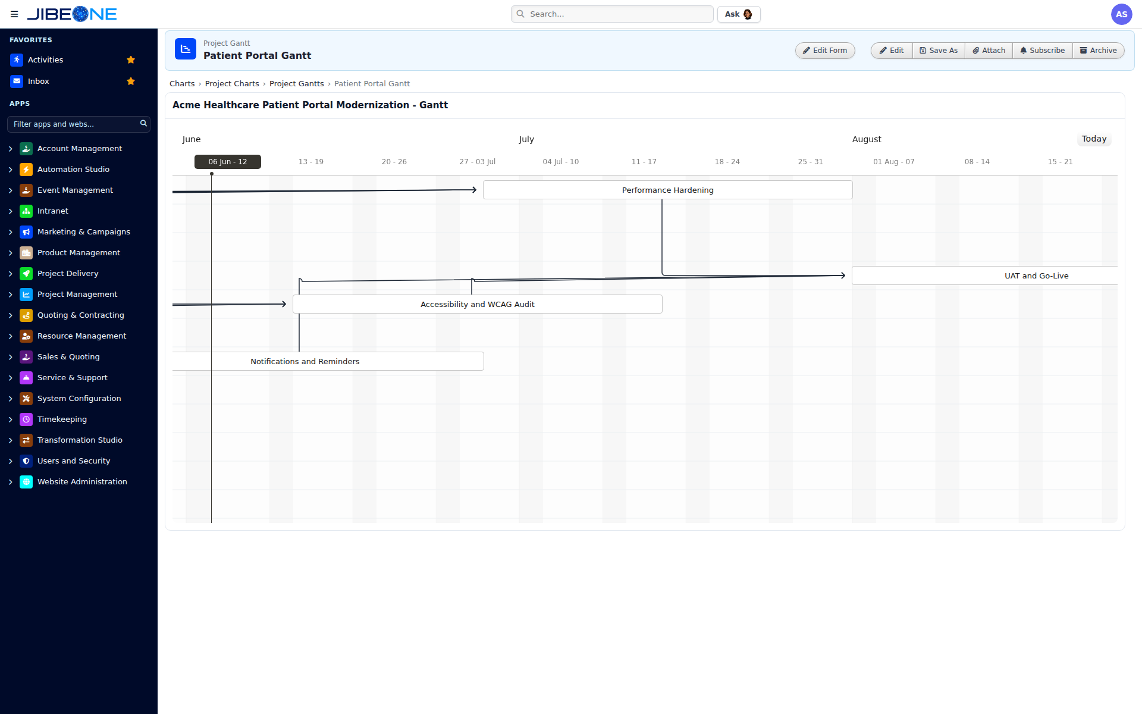Viewport: 1142px width, 714px height.
Task: Go to the Project Charts breadcrumb
Action: point(232,84)
